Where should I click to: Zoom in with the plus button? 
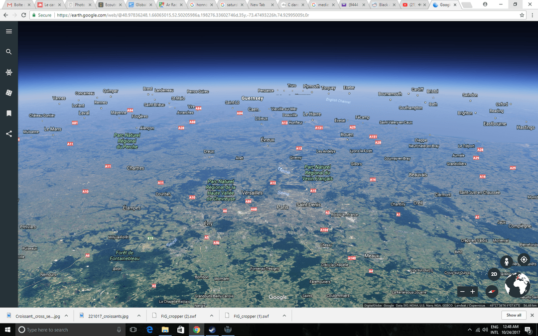[x=473, y=292]
